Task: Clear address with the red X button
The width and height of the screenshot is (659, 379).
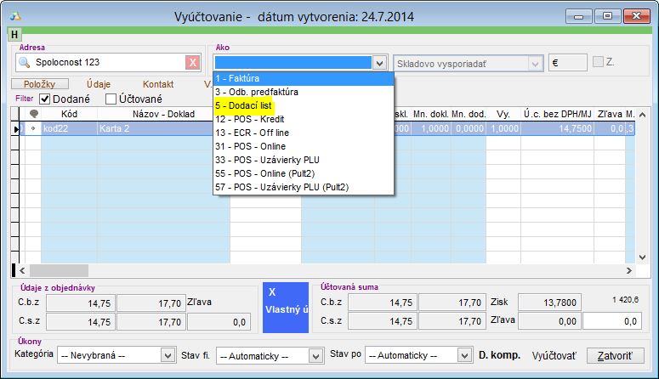Action: tap(193, 63)
